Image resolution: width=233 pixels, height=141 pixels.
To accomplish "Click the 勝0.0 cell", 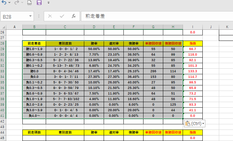I will coord(34,71).
